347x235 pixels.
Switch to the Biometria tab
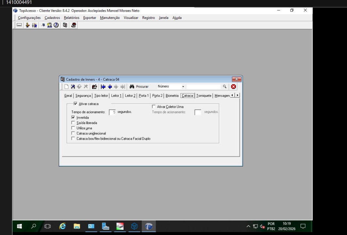(x=172, y=96)
